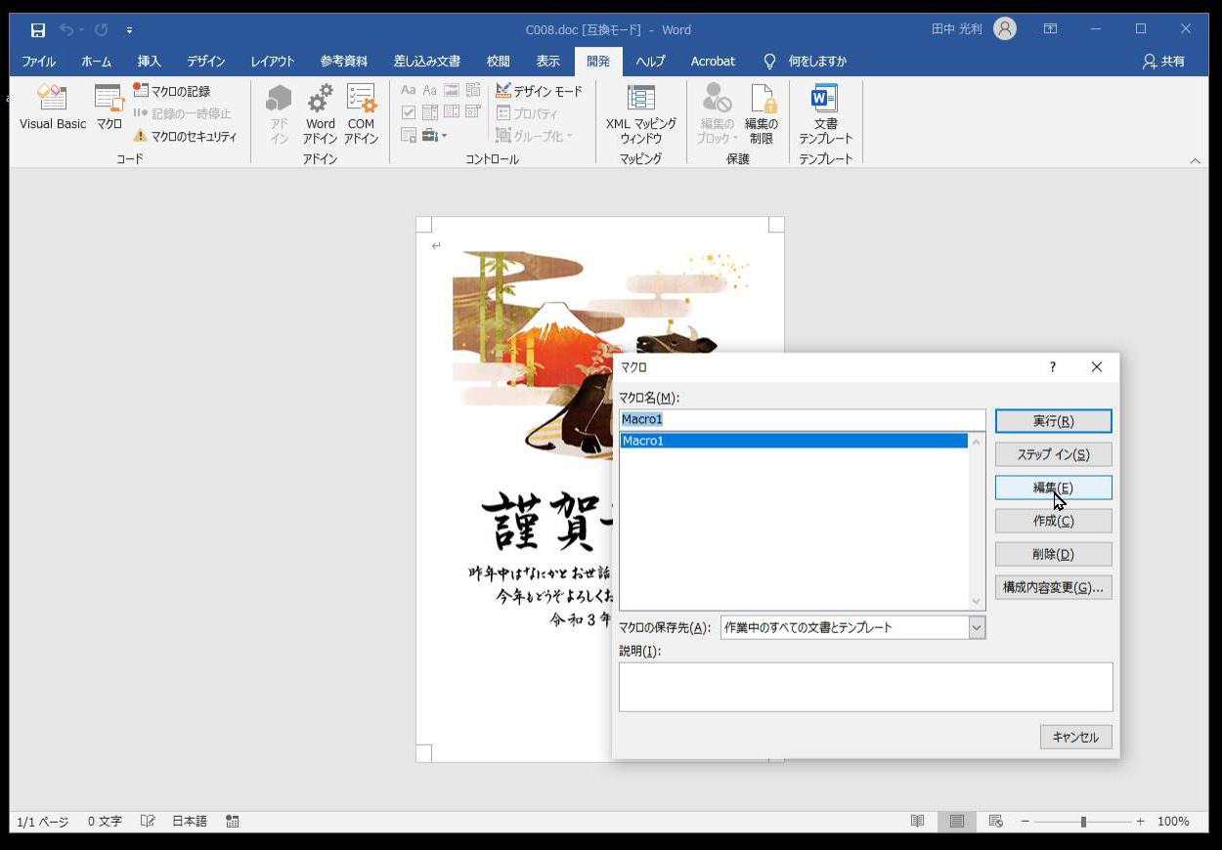Open マクロのセキュリティ settings
The height and width of the screenshot is (850, 1222).
(x=186, y=136)
